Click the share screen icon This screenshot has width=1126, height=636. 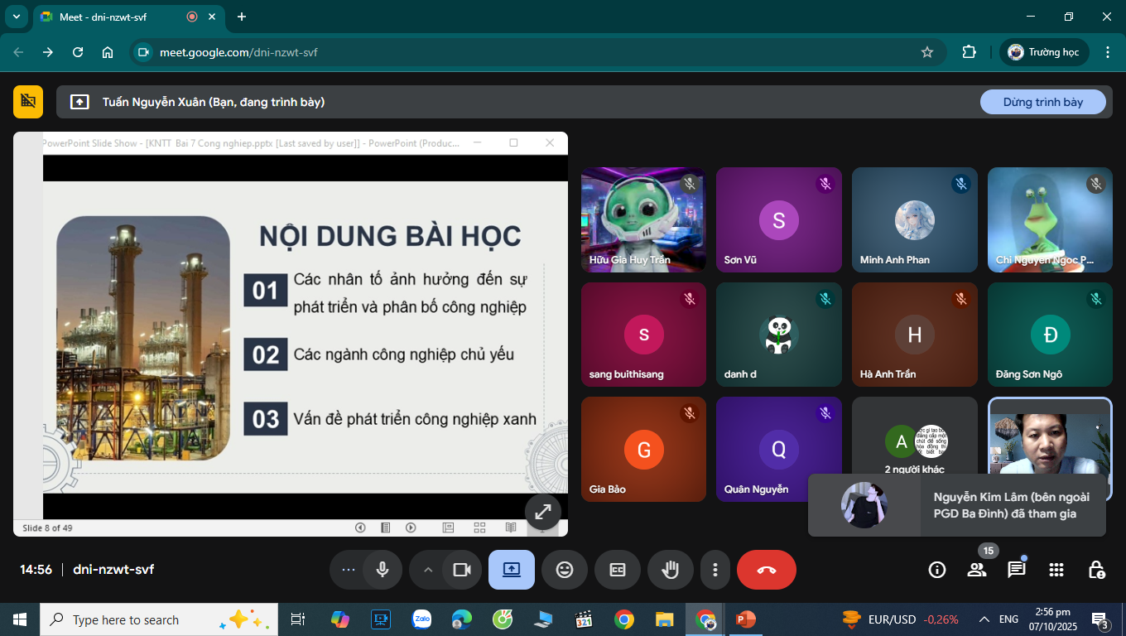[x=511, y=570]
